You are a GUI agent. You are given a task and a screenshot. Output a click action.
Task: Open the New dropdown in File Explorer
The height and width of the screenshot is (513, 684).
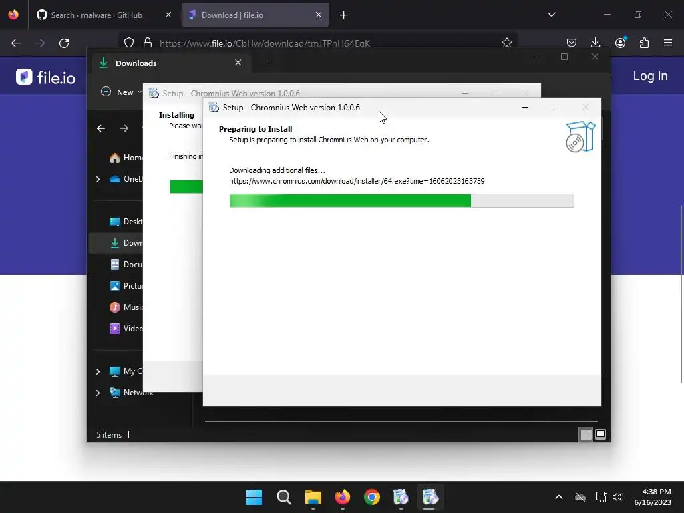(x=121, y=92)
